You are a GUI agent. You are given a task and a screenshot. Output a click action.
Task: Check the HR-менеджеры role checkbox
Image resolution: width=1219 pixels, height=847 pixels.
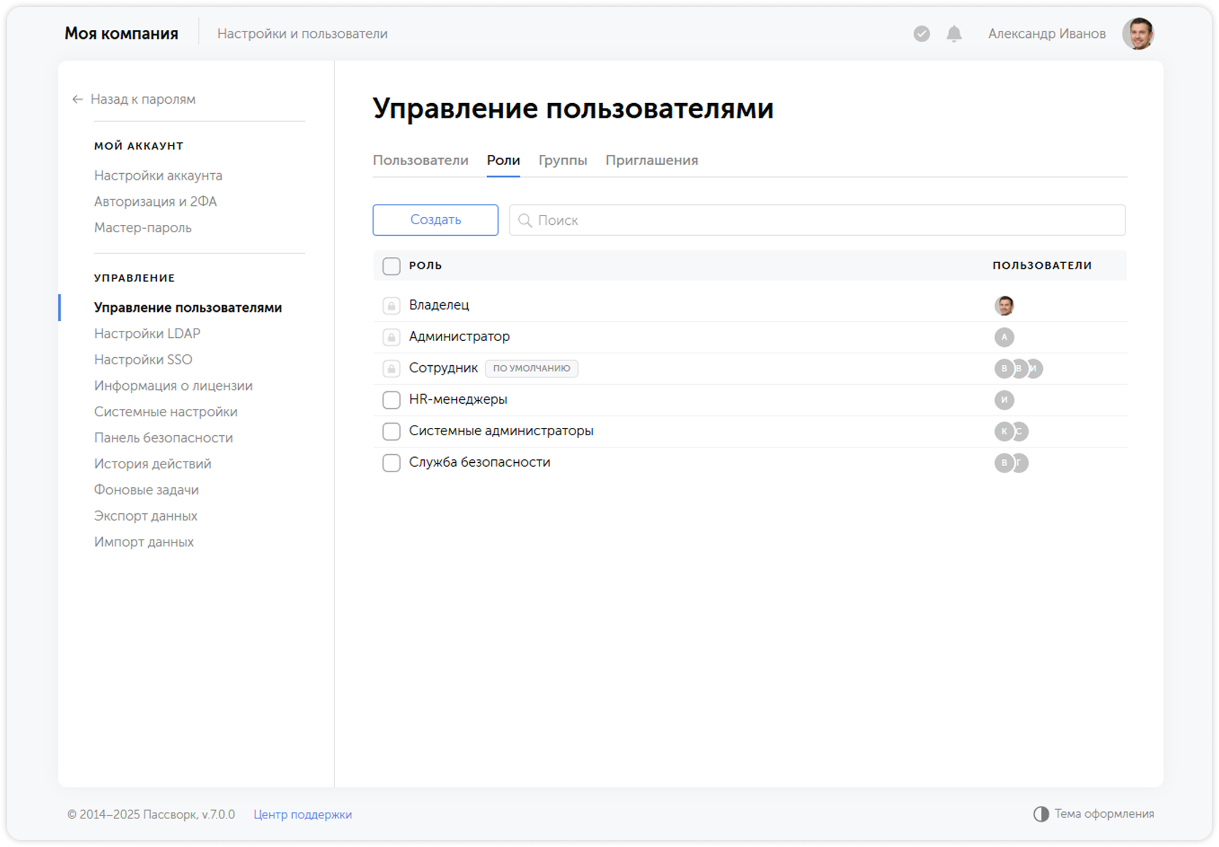(391, 400)
